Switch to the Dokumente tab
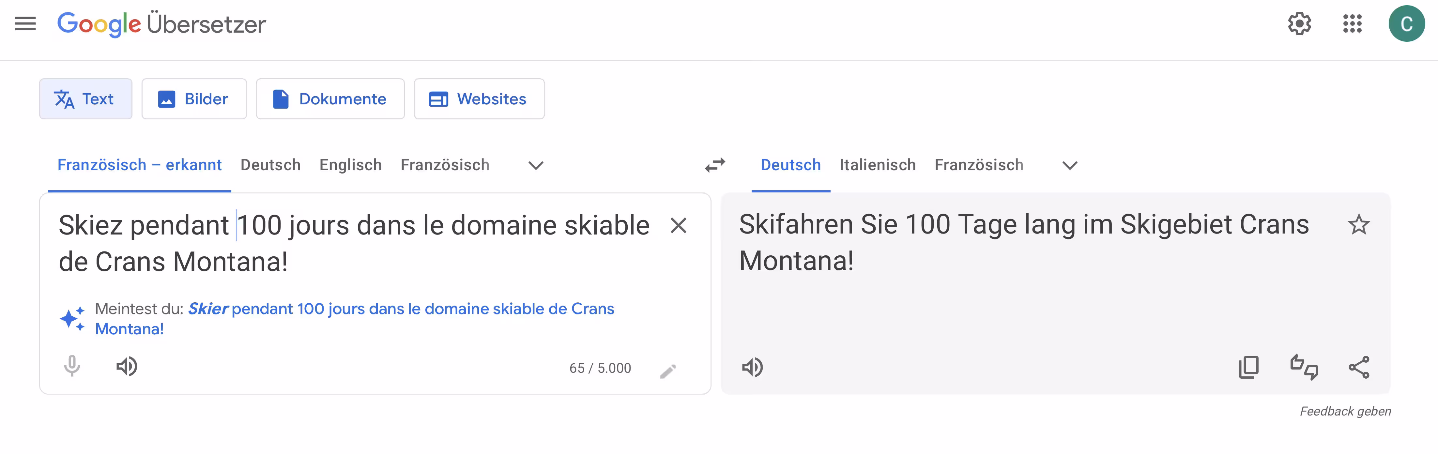Screen dimensions: 1438x454 click(x=330, y=99)
